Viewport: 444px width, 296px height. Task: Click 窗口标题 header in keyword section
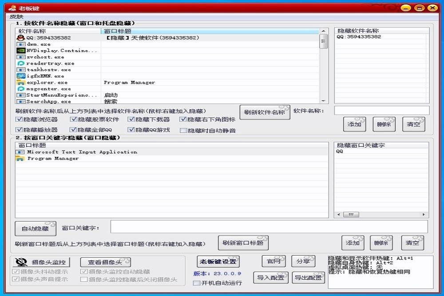(x=171, y=145)
